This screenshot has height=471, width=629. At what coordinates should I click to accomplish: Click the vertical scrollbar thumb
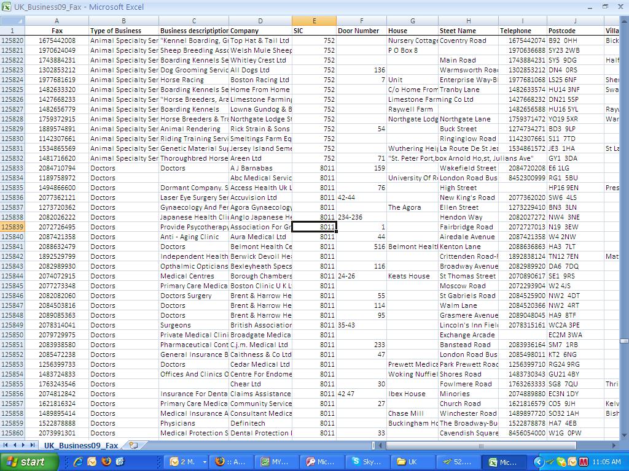point(624,341)
